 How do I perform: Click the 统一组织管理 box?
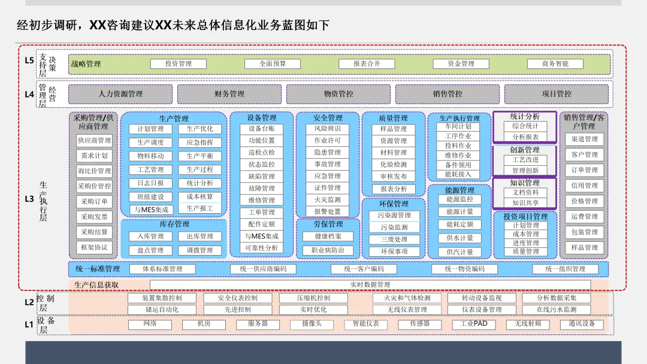[566, 269]
